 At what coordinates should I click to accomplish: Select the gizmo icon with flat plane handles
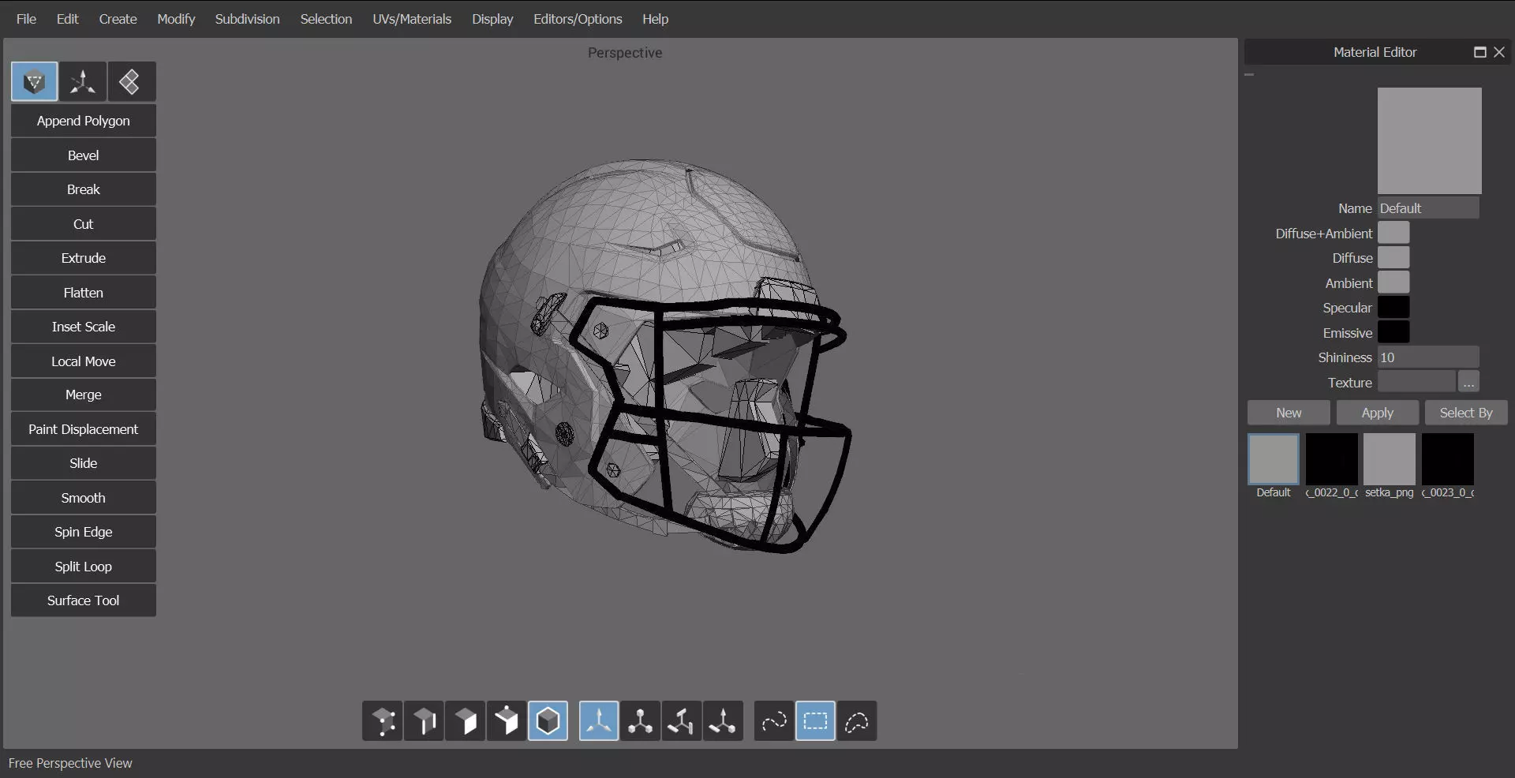point(681,721)
